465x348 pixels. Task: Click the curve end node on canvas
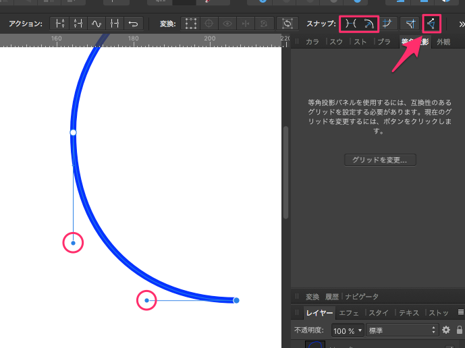click(236, 300)
